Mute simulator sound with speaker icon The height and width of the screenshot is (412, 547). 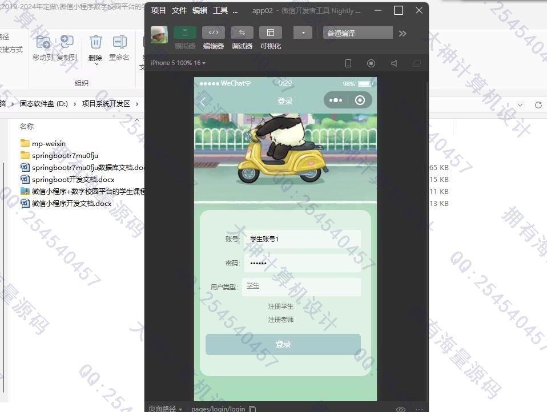point(394,63)
